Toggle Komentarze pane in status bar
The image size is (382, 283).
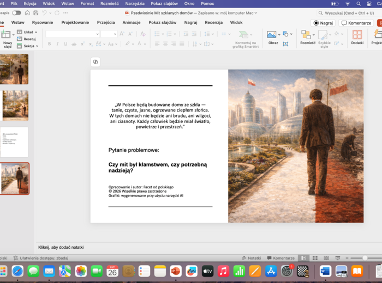point(280,258)
